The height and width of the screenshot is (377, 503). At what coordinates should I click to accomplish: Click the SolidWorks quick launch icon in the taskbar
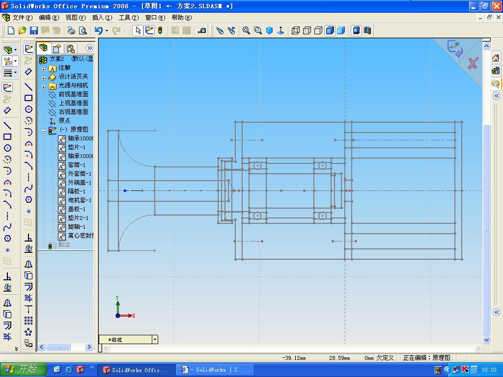tap(80, 370)
